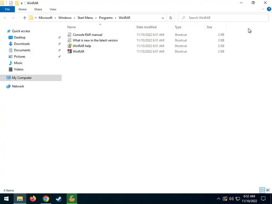272x204 pixels.
Task: Select the "Console RAR manual" file name
Action: click(x=87, y=35)
